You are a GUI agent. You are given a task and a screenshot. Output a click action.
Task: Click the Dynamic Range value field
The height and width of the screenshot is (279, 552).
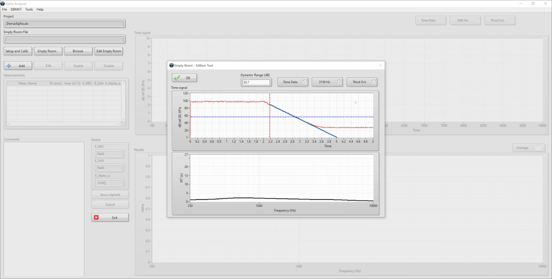pyautogui.click(x=256, y=83)
